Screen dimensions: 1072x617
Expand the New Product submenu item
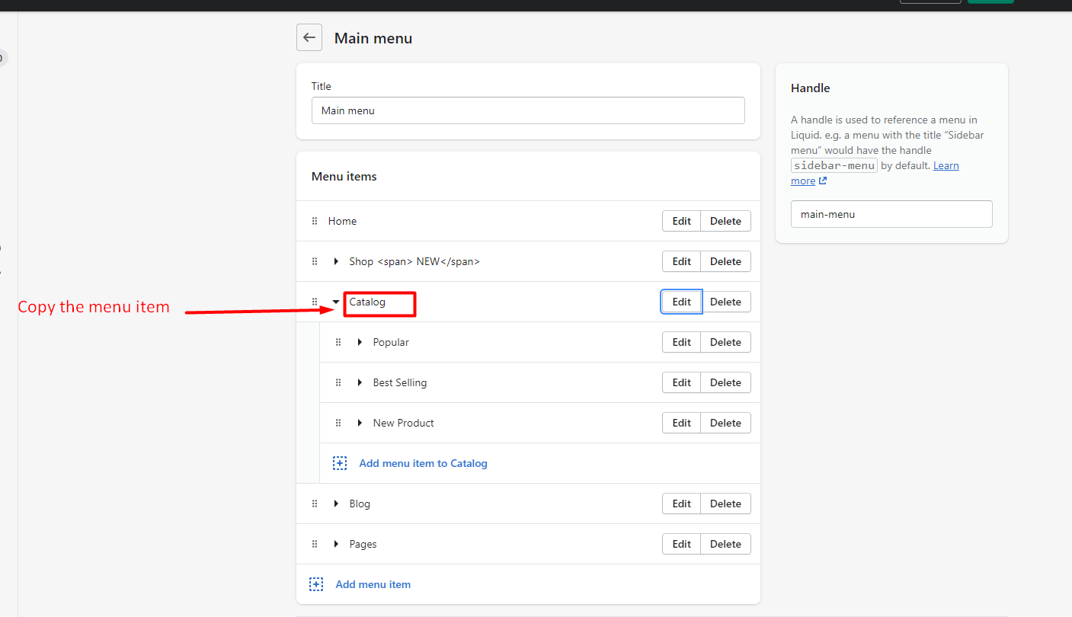(359, 423)
